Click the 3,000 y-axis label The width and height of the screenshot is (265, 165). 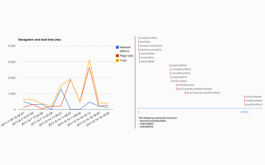[12, 62]
